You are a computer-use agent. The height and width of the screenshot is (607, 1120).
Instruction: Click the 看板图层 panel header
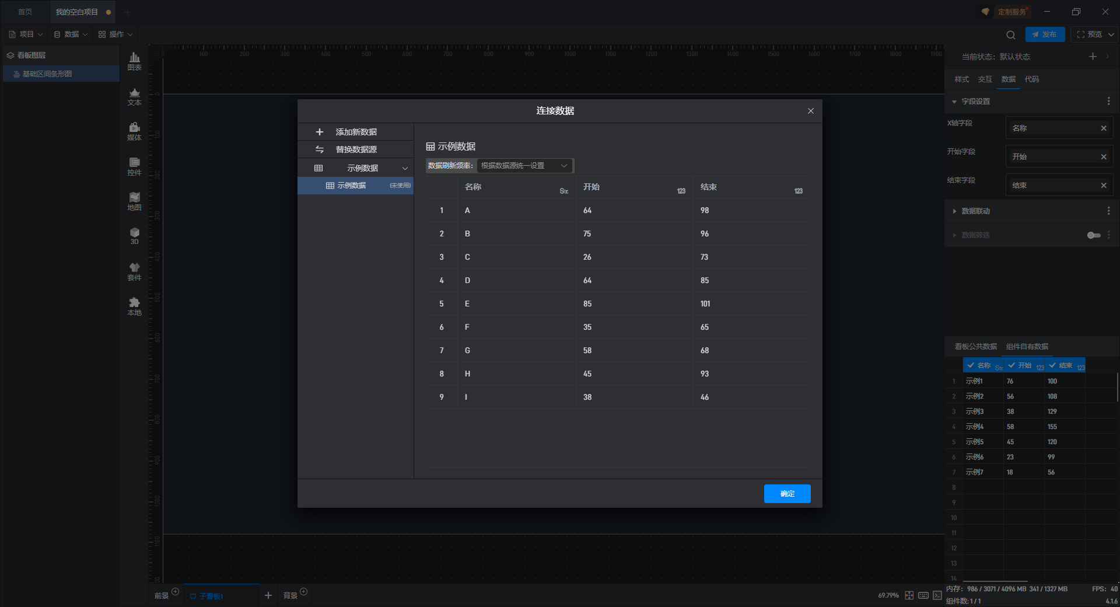[61, 55]
